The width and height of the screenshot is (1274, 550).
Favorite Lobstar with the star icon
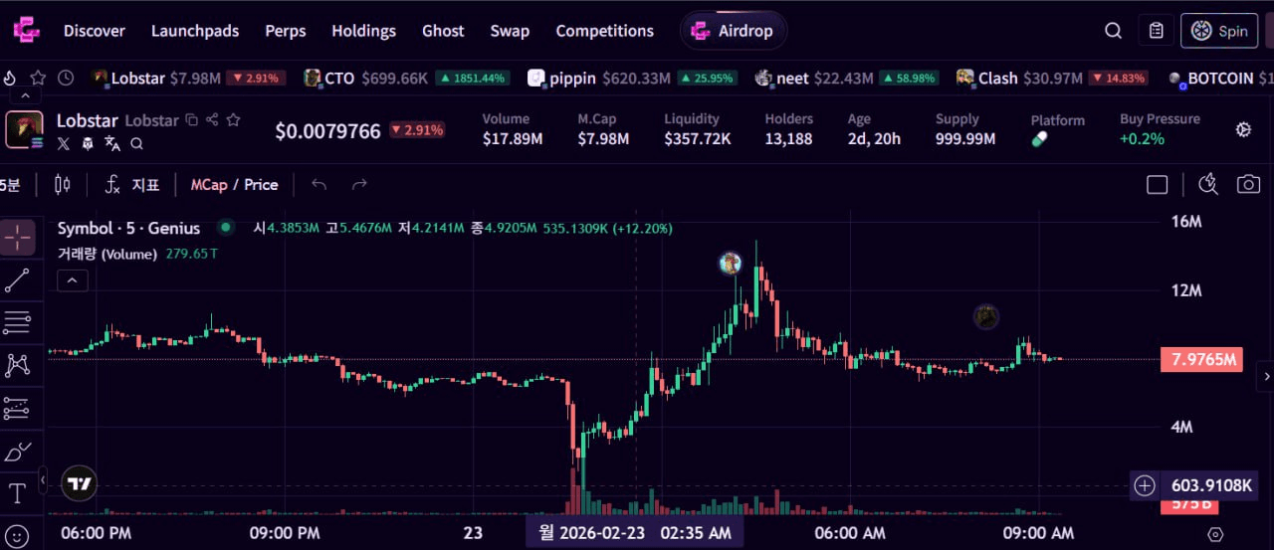coord(233,120)
